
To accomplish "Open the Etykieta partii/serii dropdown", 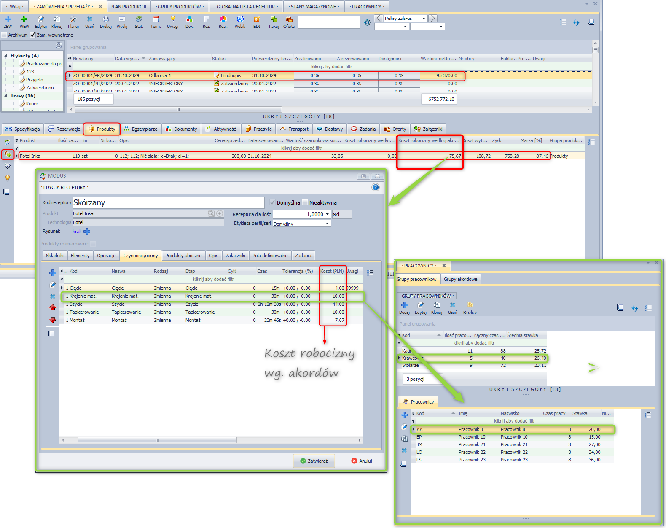I will coord(327,224).
